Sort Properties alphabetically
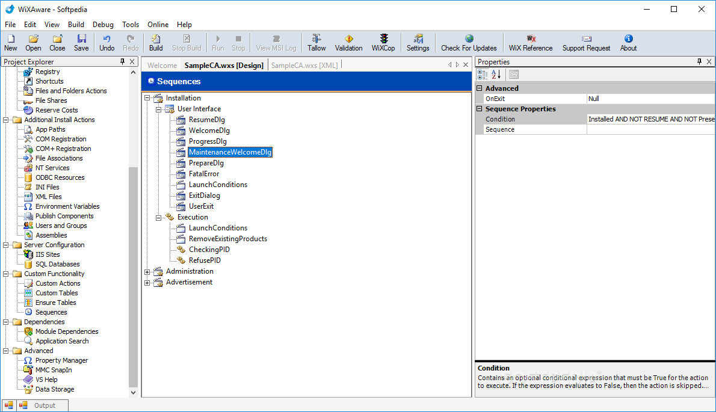This screenshot has height=412, width=716. (496, 75)
